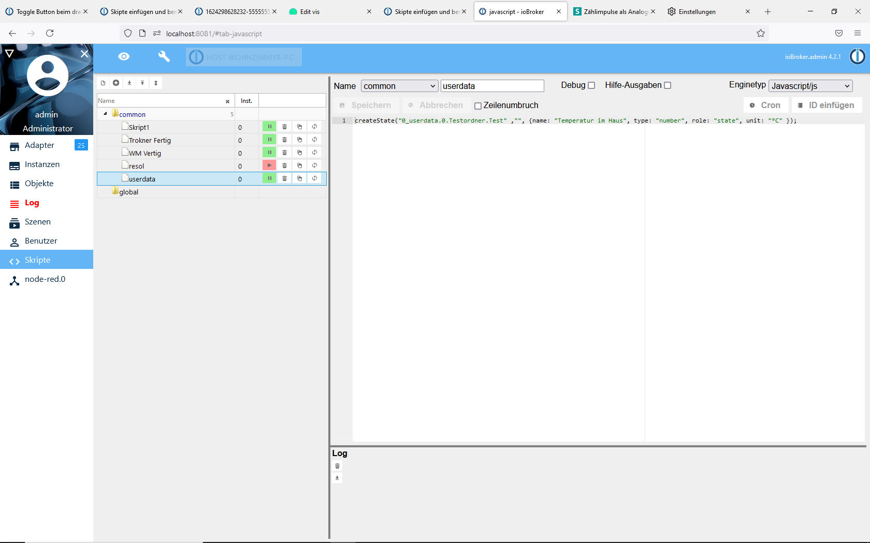
Task: Open Log in the sidebar
Action: click(x=47, y=203)
